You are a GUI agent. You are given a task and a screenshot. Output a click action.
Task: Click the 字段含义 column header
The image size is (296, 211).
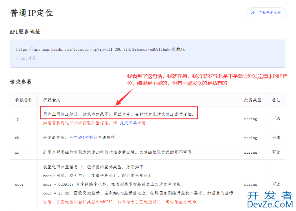pos(52,100)
